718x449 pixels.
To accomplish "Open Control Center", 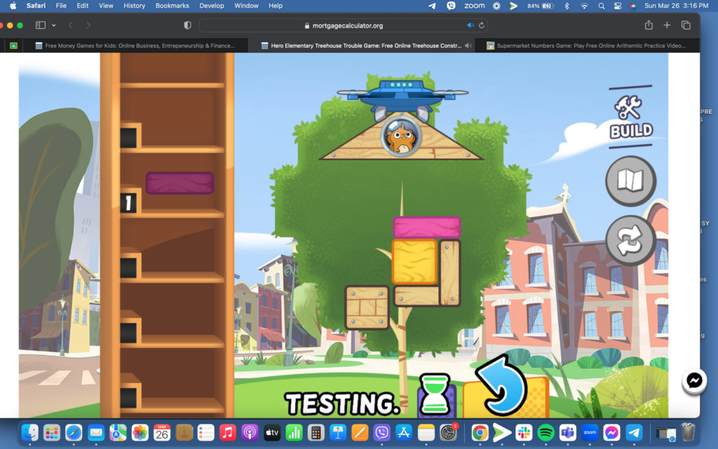I will [x=617, y=6].
